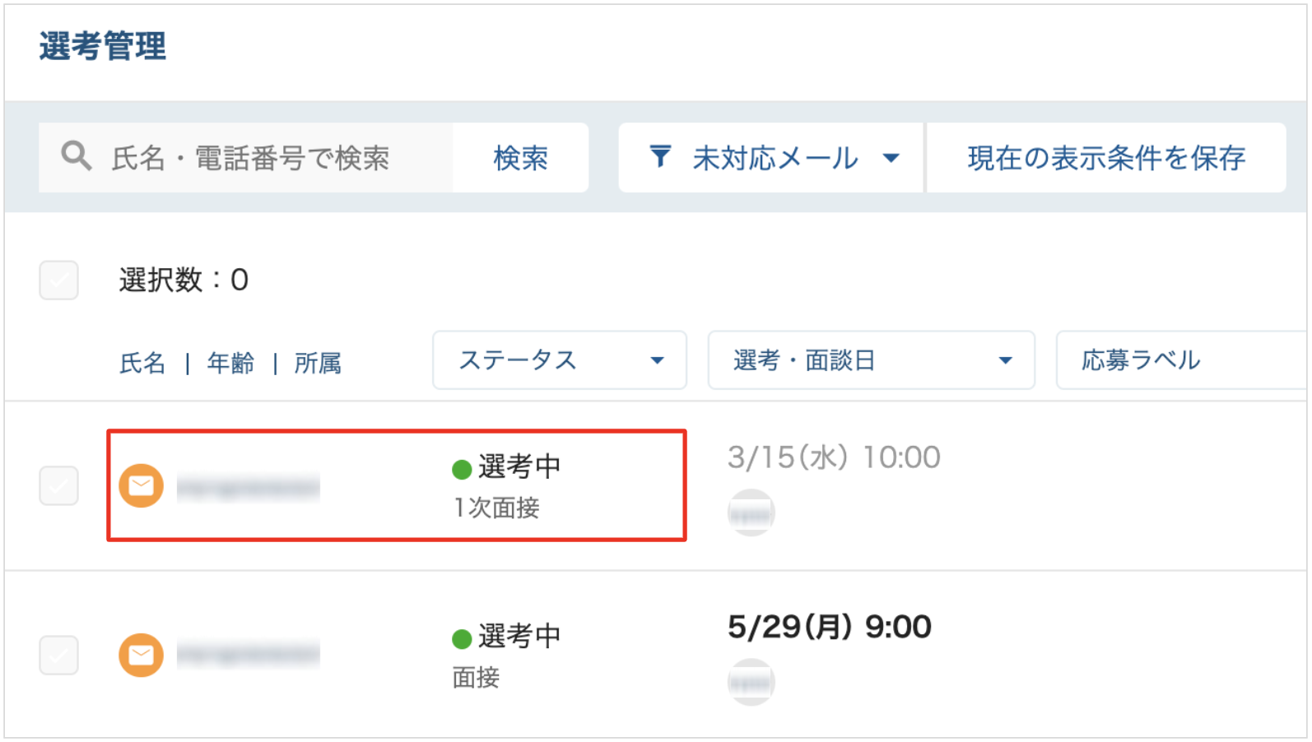Click the avatar under 5/29 interview date
The height and width of the screenshot is (742, 1312).
coord(751,682)
